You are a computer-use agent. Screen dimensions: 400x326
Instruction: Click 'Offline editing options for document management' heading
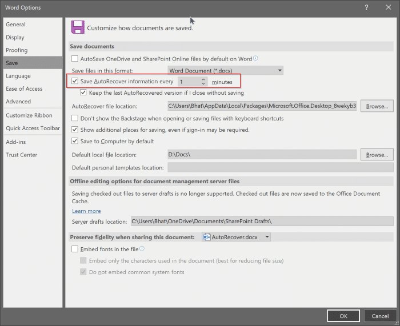pyautogui.click(x=155, y=181)
